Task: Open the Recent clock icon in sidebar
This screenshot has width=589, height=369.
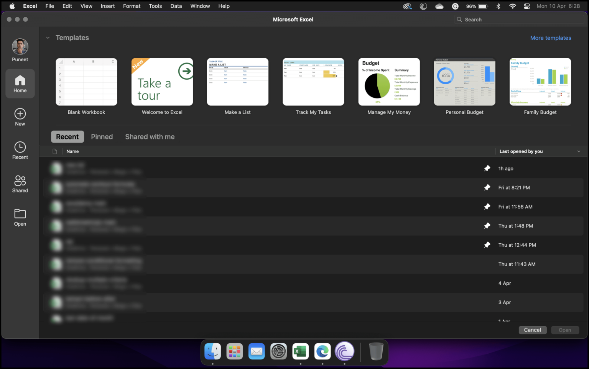Action: 20,148
